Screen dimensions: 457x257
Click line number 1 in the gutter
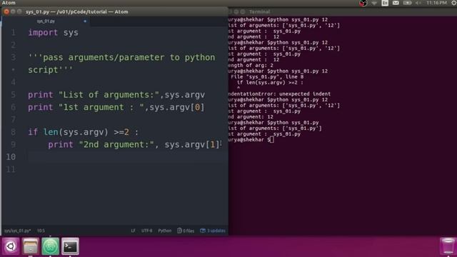pos(13,33)
